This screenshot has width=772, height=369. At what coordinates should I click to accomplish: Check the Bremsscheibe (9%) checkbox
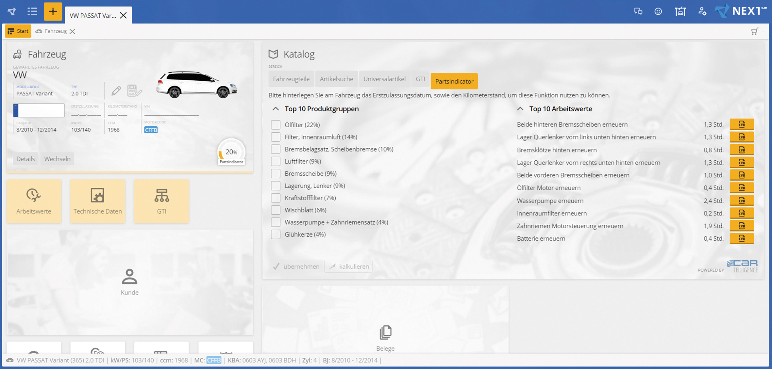click(x=276, y=173)
